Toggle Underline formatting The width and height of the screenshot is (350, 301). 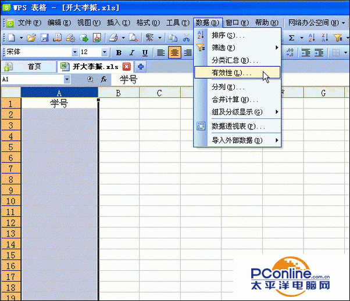tap(145, 53)
